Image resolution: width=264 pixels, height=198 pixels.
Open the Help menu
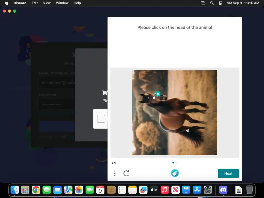coord(77,3)
